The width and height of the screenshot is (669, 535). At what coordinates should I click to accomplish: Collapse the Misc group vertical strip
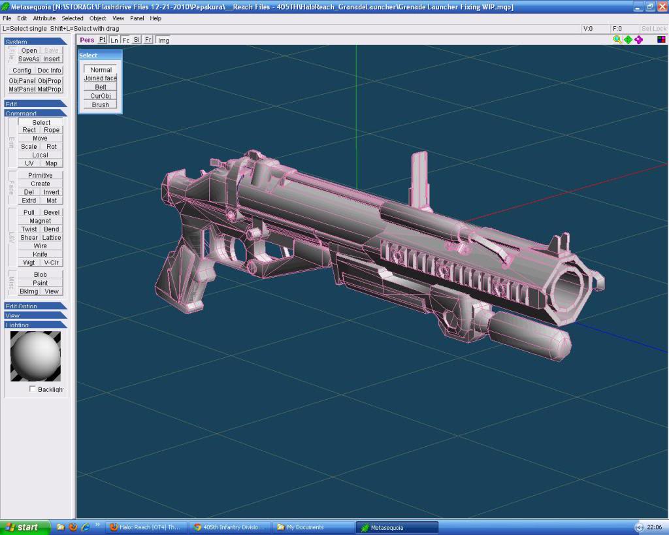click(12, 282)
